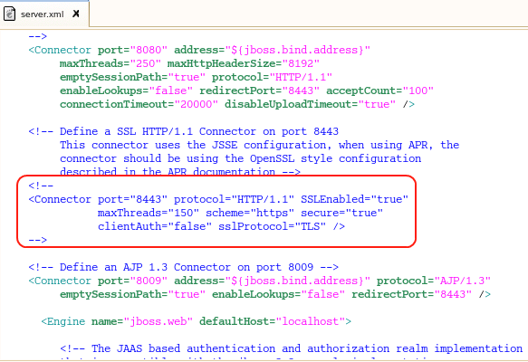Click clientAuth="false" attribute
This screenshot has width=528, height=362.
point(155,226)
